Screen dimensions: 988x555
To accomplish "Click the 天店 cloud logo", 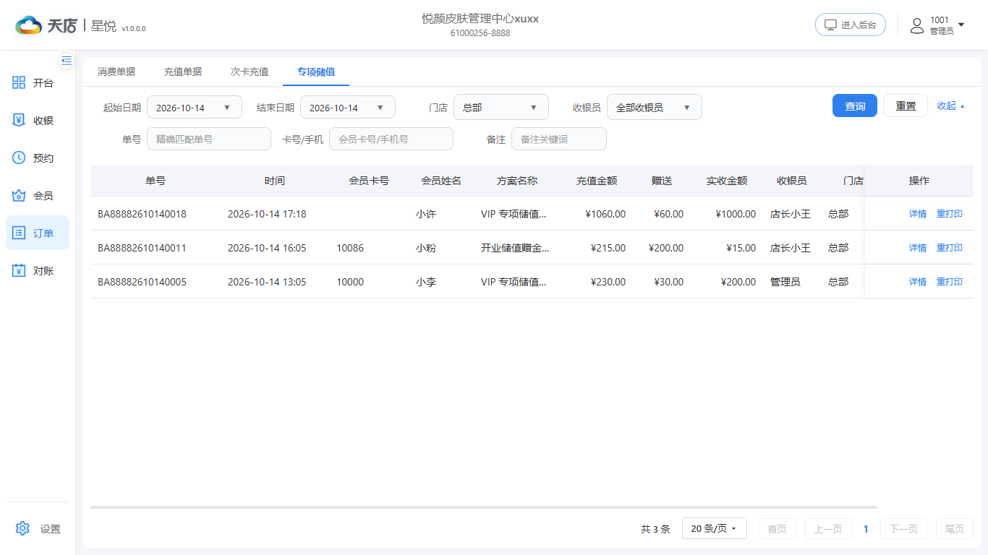I will tap(29, 26).
